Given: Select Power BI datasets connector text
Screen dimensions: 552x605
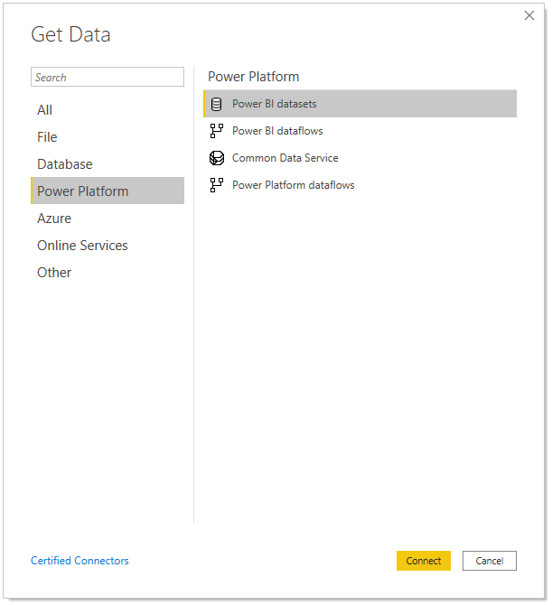Looking at the screenshot, I should pyautogui.click(x=274, y=104).
